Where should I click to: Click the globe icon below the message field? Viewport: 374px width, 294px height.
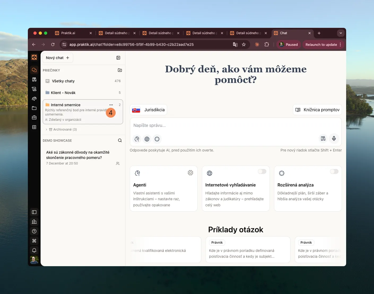[147, 139]
